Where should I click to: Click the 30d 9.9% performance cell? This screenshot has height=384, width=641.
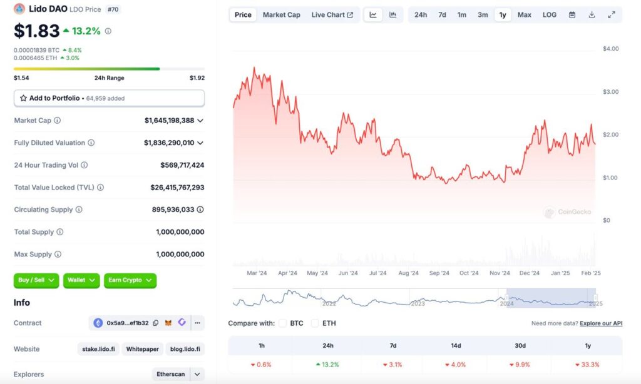[520, 365]
